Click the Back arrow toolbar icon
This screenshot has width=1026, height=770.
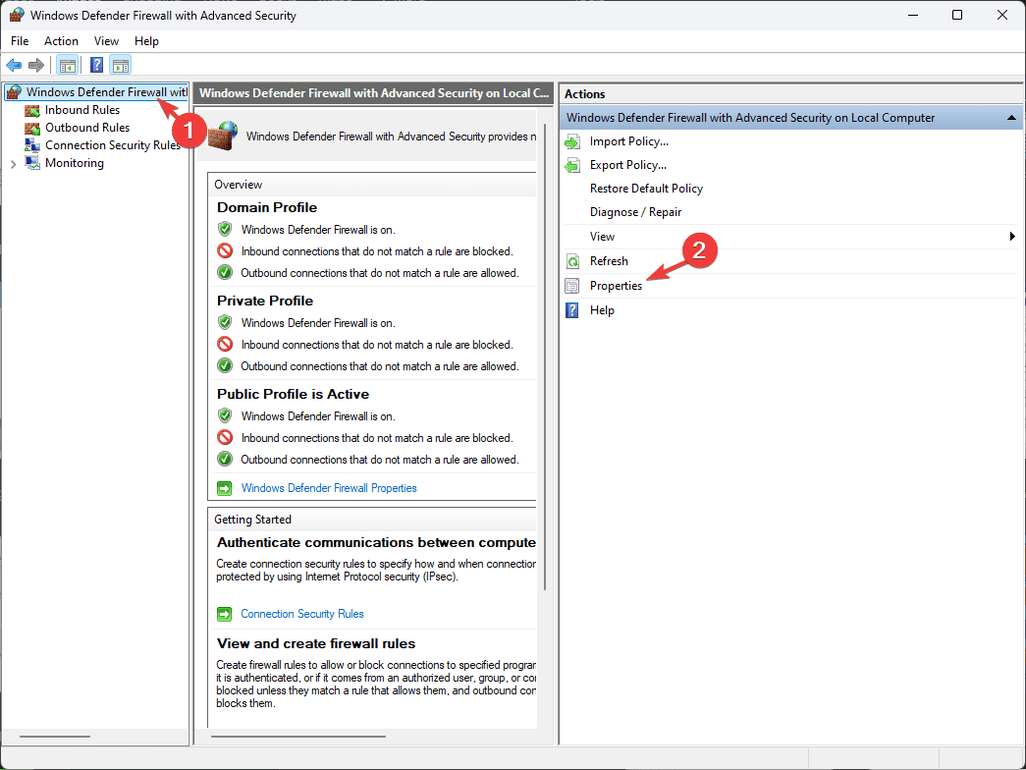tap(14, 65)
